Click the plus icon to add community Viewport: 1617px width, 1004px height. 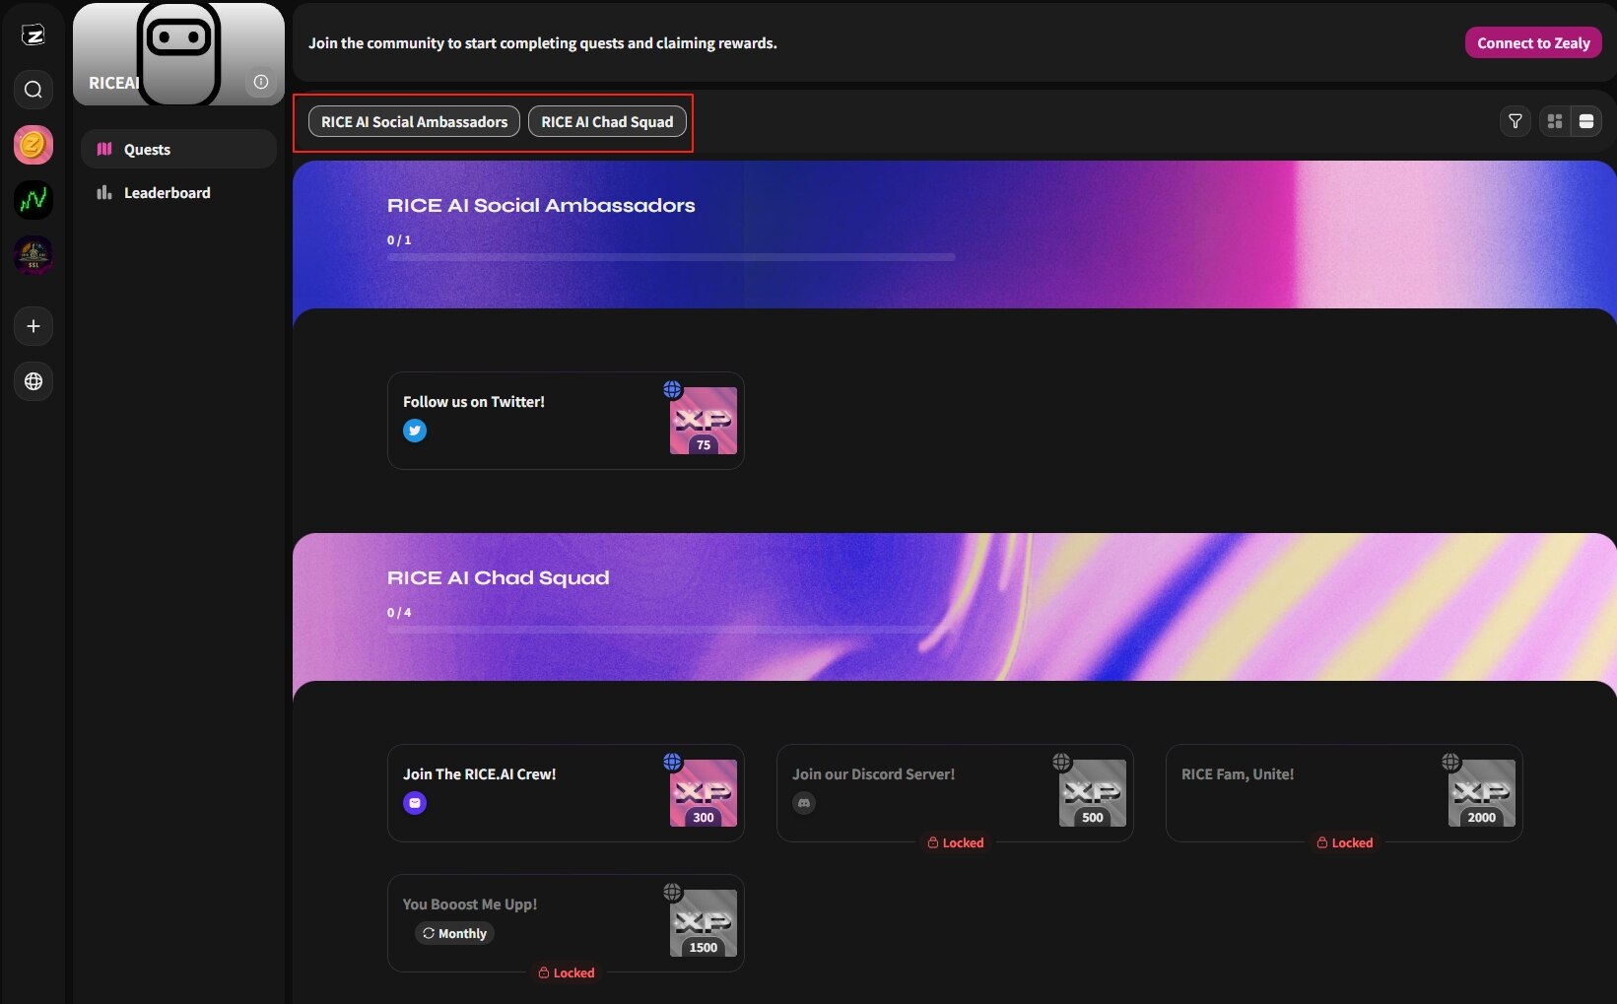34,326
